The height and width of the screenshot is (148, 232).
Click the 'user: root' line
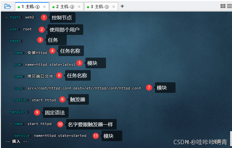[21, 29]
